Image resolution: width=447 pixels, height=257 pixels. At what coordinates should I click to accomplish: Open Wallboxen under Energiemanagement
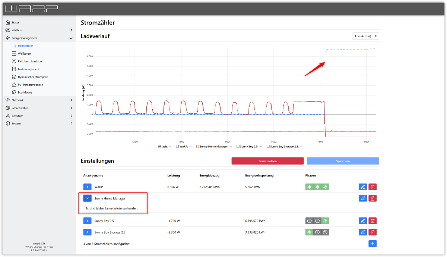[x=24, y=53]
